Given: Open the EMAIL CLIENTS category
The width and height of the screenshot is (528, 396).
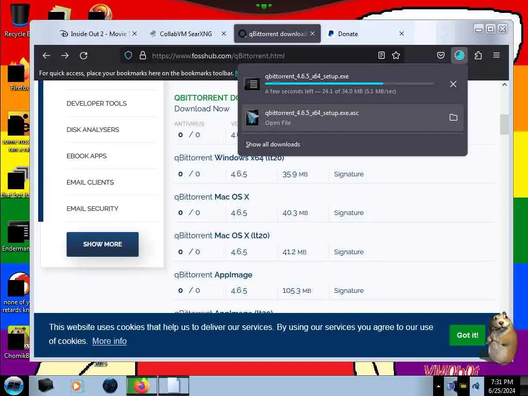Looking at the screenshot, I should [90, 182].
